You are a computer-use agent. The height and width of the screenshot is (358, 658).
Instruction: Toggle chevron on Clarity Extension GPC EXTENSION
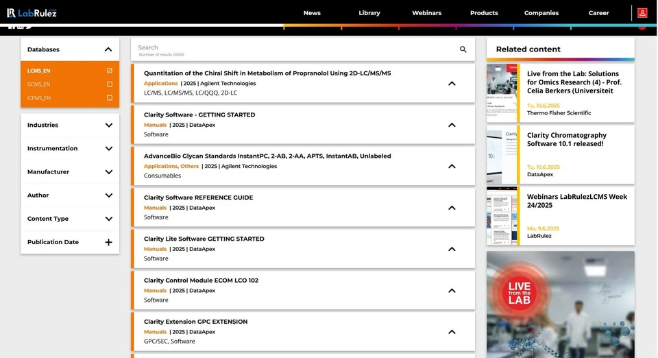click(x=452, y=332)
